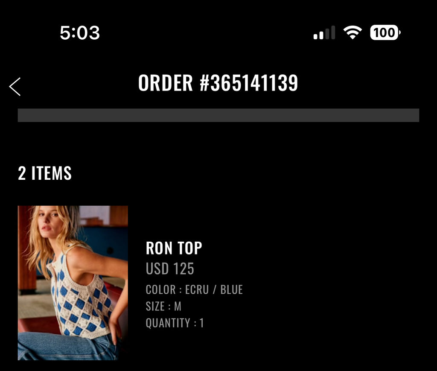Image resolution: width=437 pixels, height=371 pixels.
Task: Open the Ron Top product photo
Action: pos(73,283)
